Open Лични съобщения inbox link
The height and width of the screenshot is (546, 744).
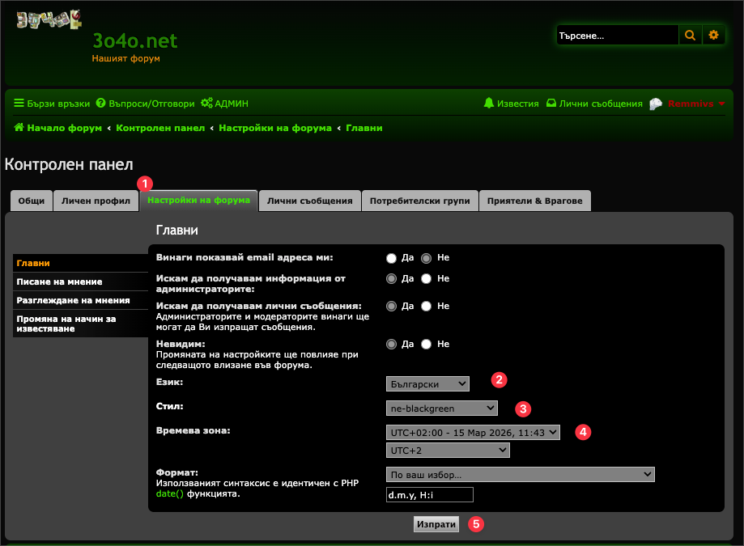594,104
